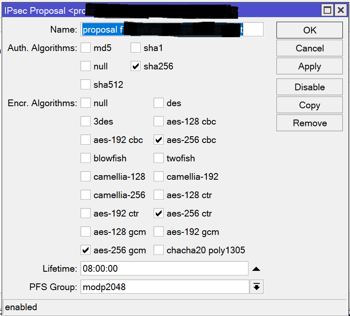
Task: Confirm the proposal with the OK button
Action: pos(309,30)
